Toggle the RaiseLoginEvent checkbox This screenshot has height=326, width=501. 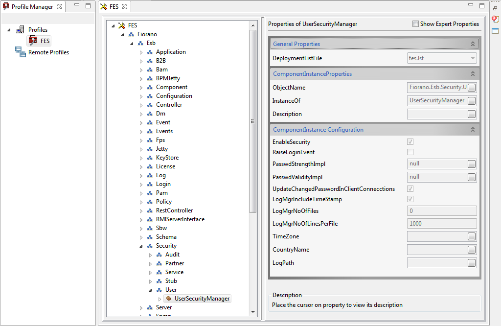[x=410, y=152]
